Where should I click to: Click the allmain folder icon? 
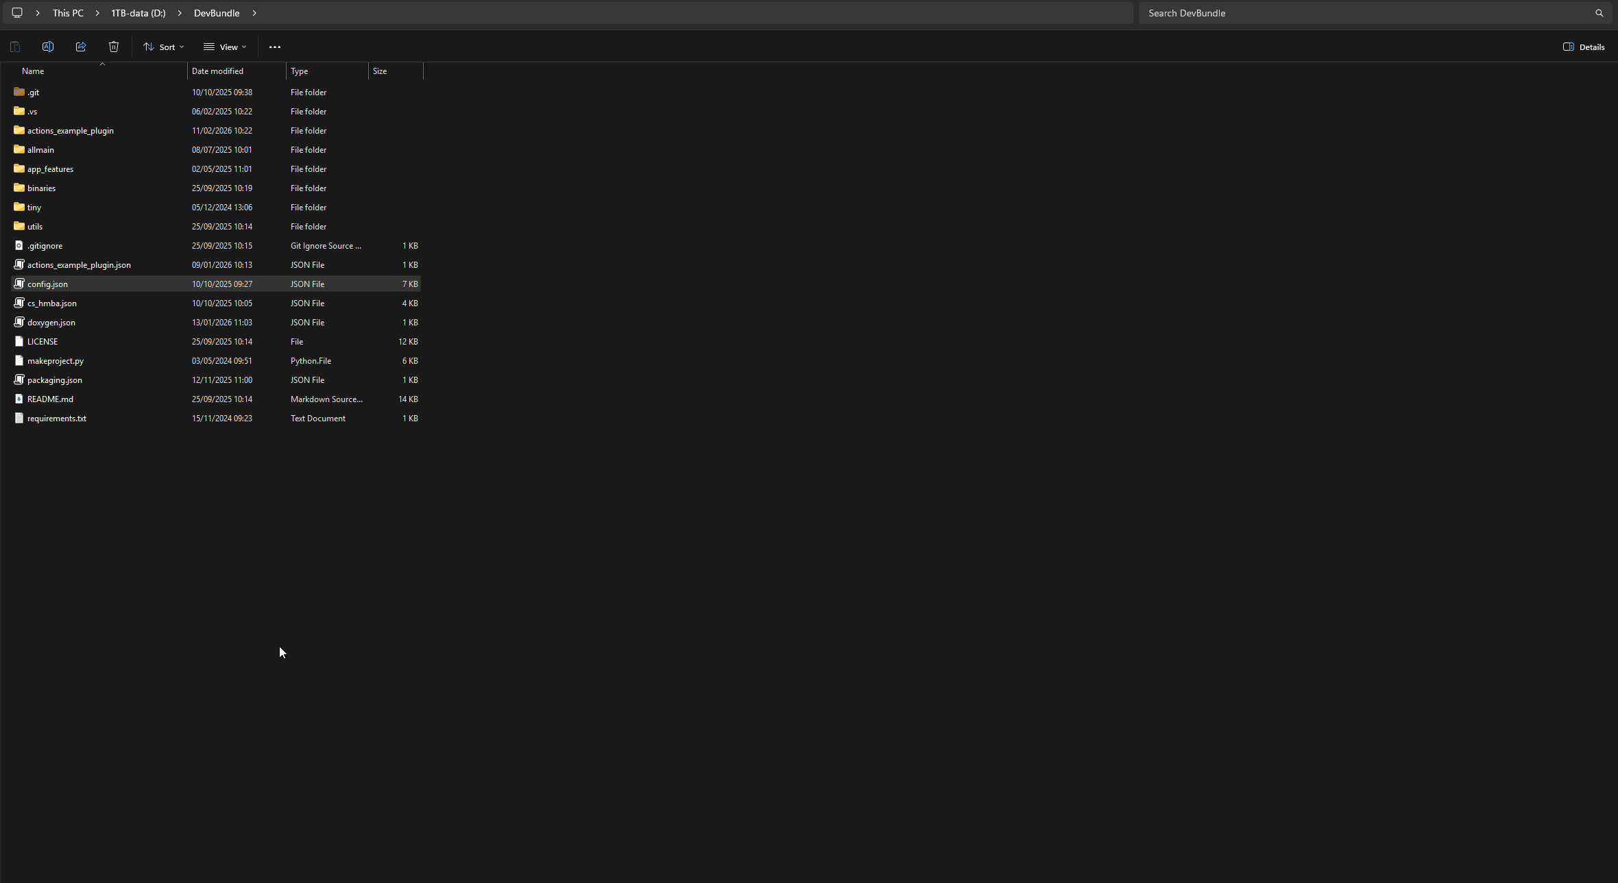pyautogui.click(x=19, y=149)
